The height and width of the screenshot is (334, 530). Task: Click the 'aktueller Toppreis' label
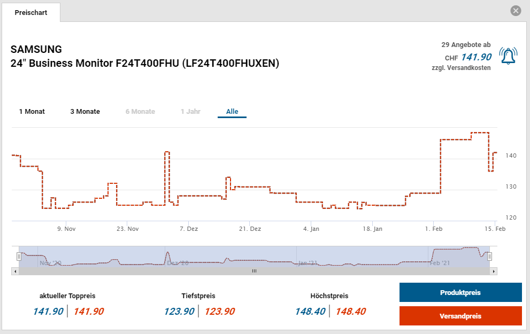[x=67, y=296]
